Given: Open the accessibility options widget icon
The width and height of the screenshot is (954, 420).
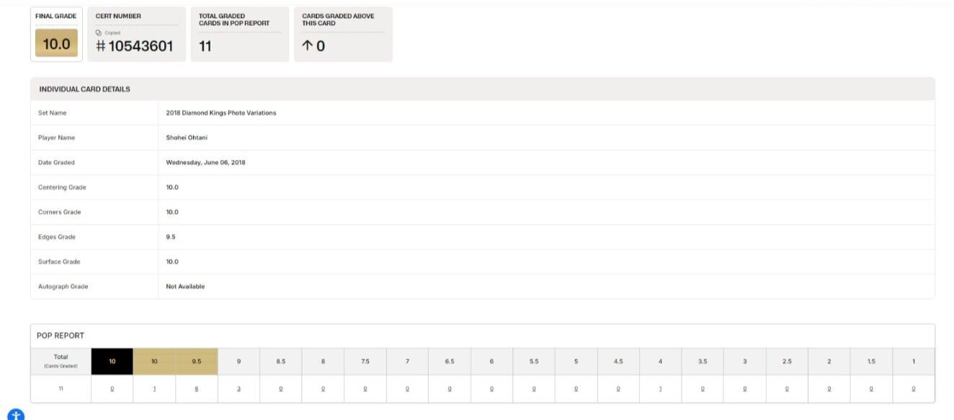Looking at the screenshot, I should (x=16, y=415).
